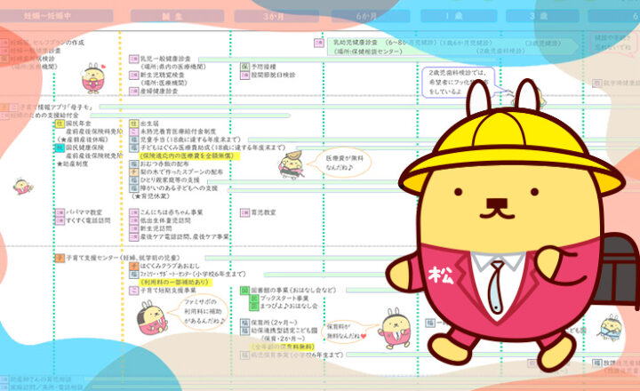The height and width of the screenshot is (391, 640).
Task: Click the 福 badge beside 保育所(2ヶ月〜)
Action: tap(244, 323)
